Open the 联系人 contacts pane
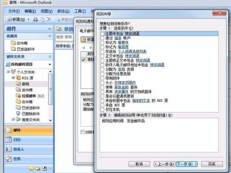 tap(29, 149)
